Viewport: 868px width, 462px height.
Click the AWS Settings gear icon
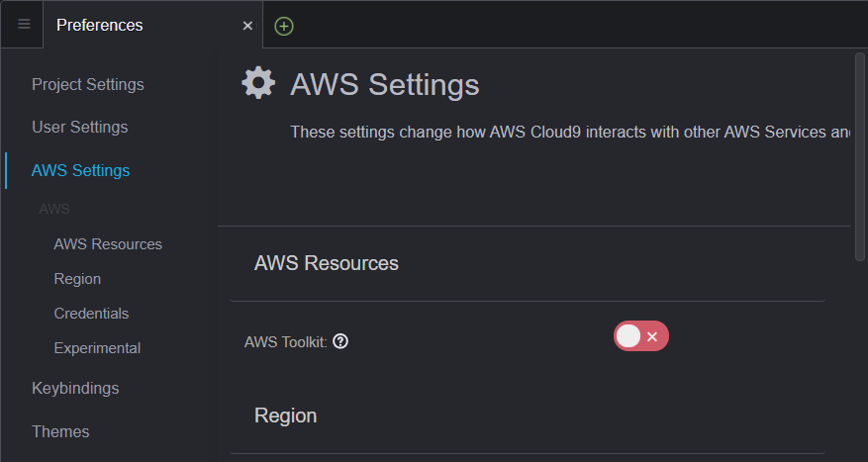coord(258,83)
